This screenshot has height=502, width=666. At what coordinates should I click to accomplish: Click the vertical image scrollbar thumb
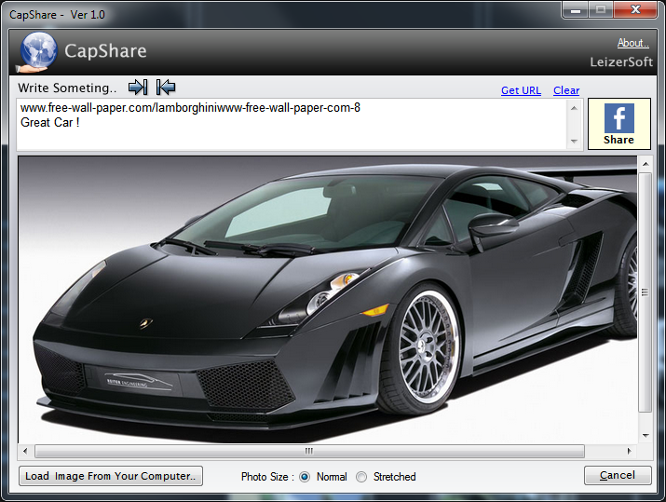[x=646, y=292]
